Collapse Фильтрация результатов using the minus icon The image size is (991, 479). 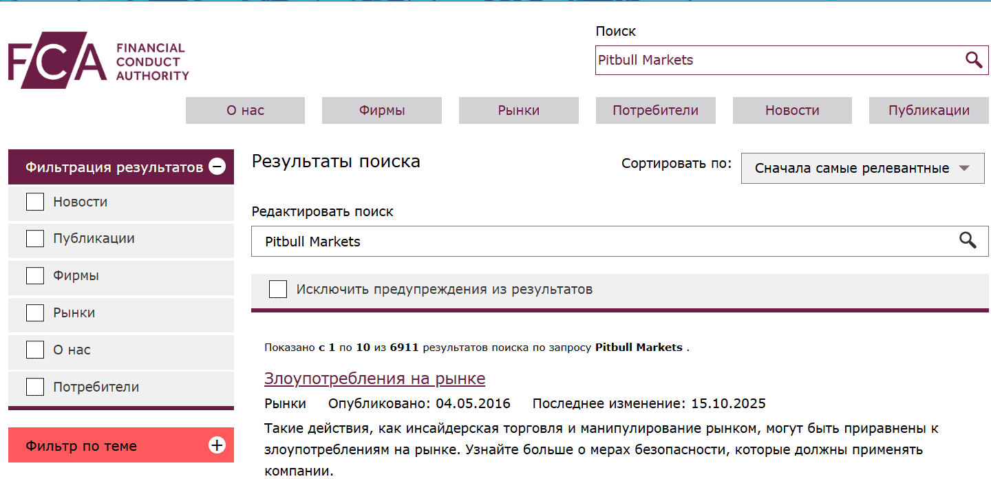tap(218, 166)
